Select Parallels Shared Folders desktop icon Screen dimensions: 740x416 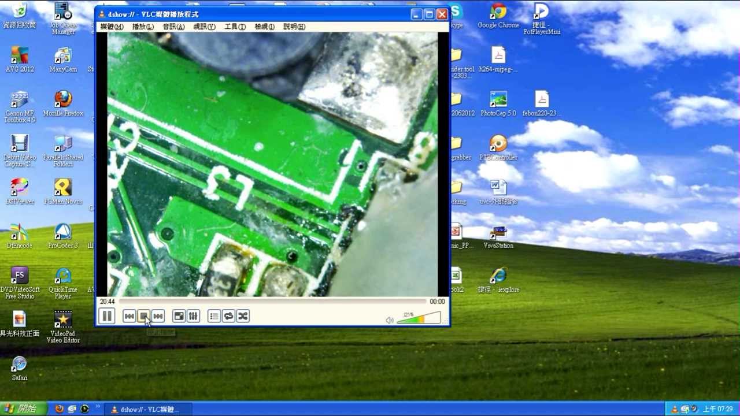click(x=63, y=151)
